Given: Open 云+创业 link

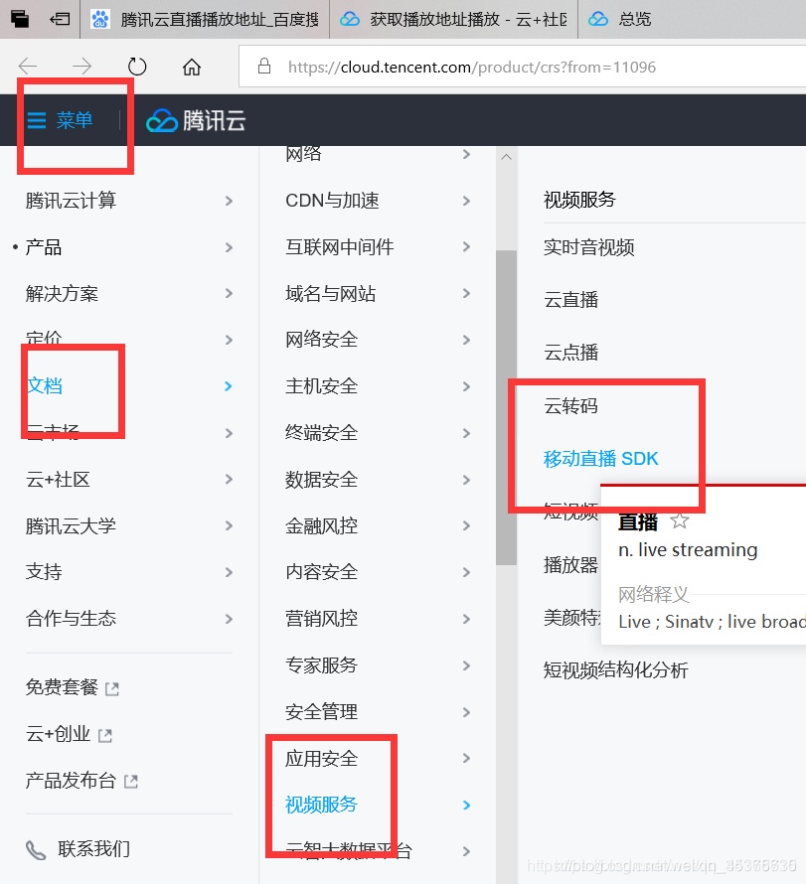Looking at the screenshot, I should pos(58,735).
